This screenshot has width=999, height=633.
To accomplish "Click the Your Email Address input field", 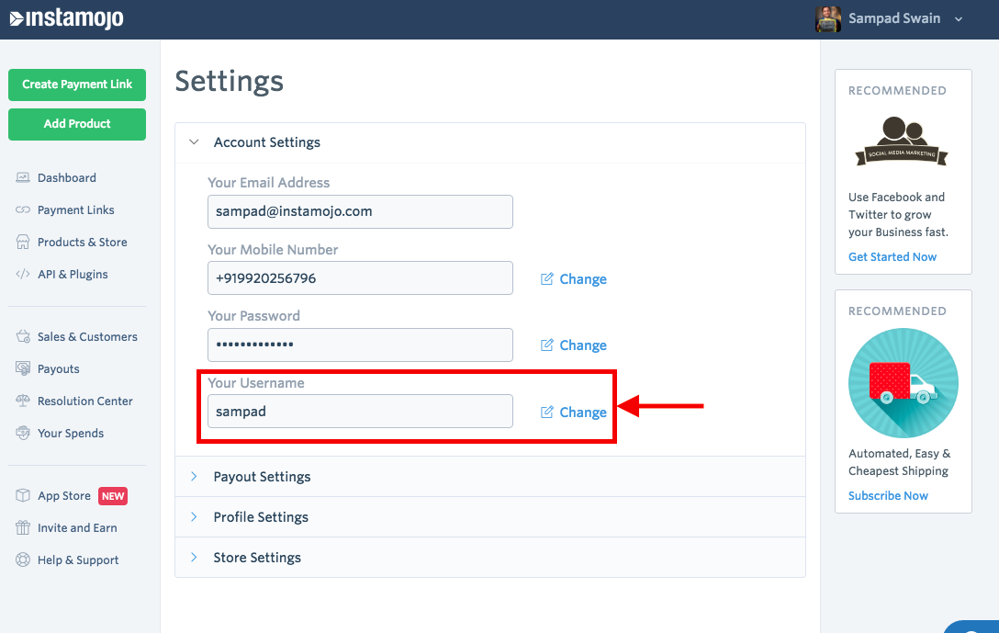I will click(x=360, y=211).
